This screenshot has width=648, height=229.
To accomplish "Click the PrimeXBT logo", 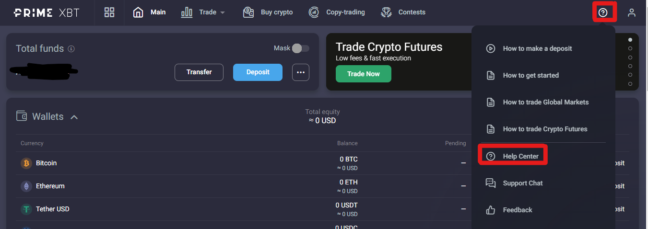I will 47,12.
